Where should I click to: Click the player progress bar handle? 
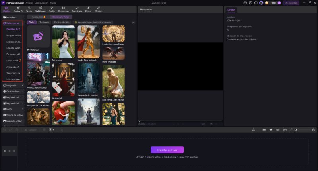coord(140,120)
